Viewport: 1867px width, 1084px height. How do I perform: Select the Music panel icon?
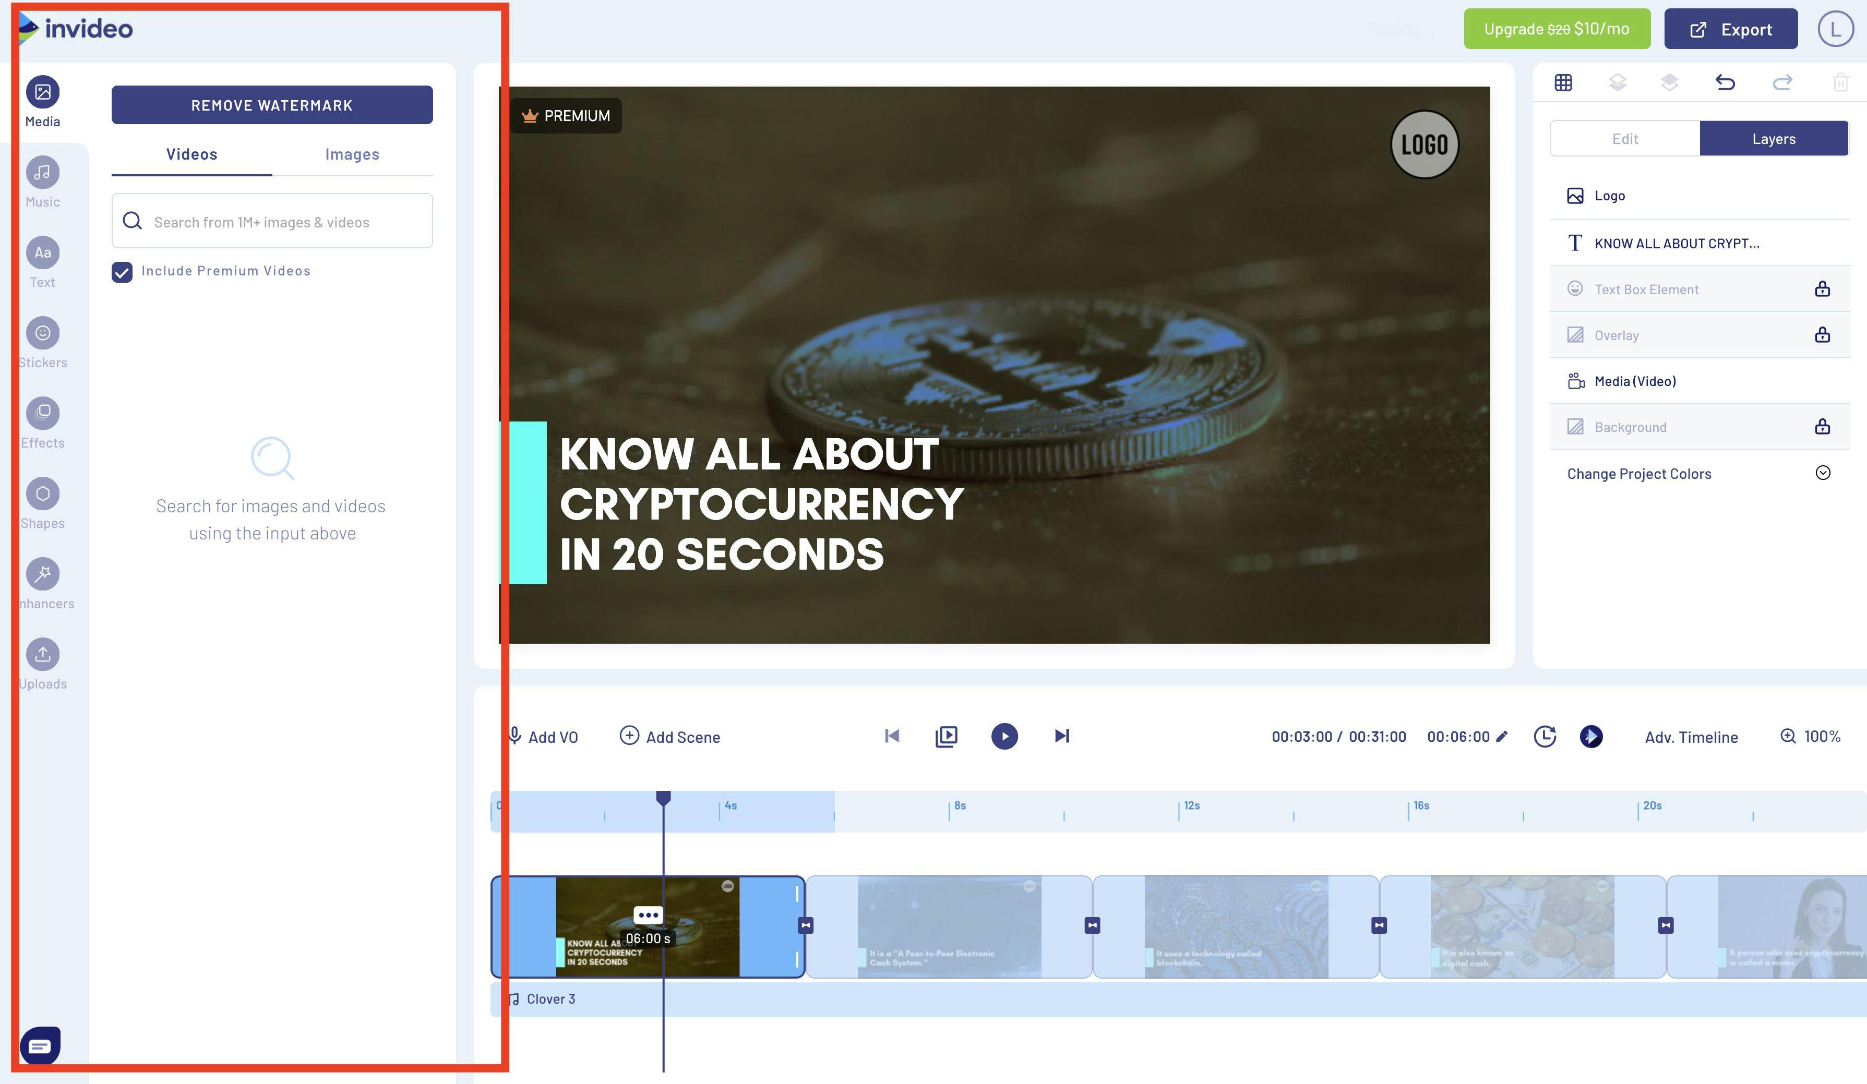coord(42,172)
